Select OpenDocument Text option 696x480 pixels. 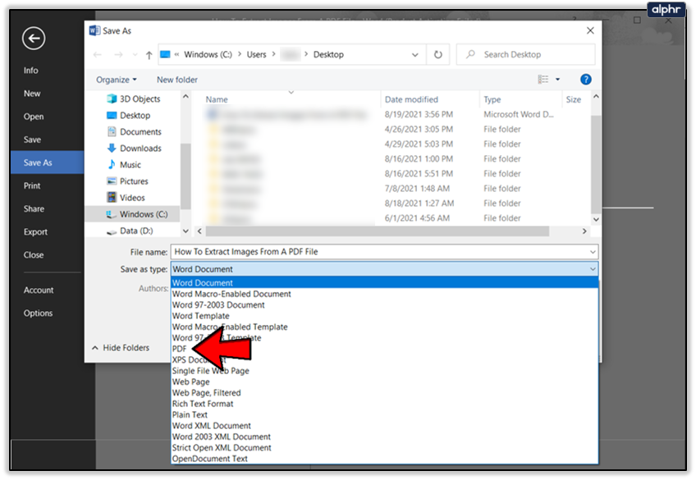[x=384, y=459]
